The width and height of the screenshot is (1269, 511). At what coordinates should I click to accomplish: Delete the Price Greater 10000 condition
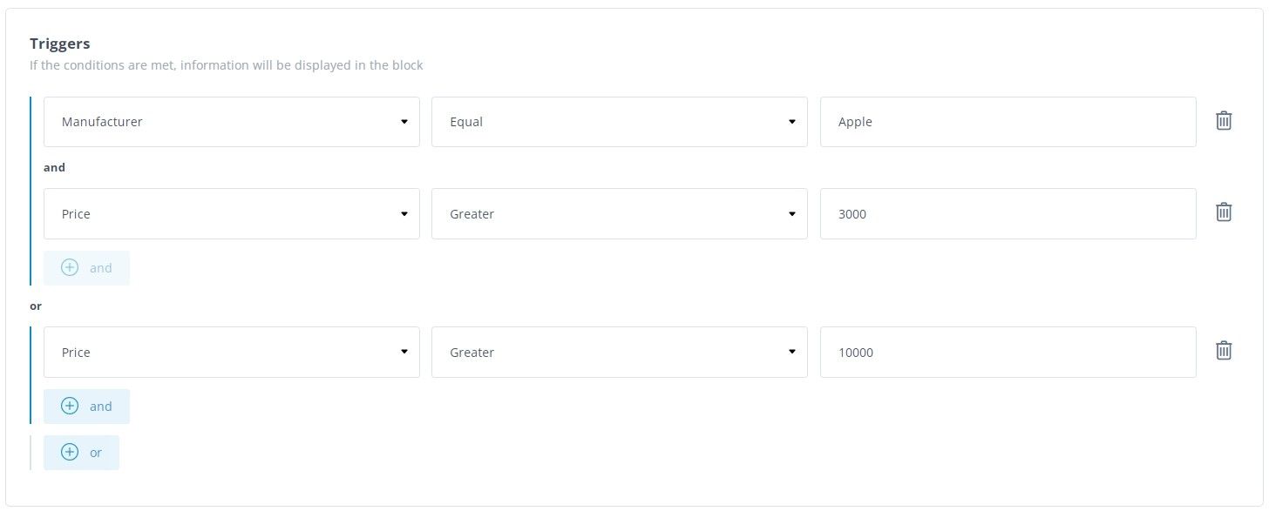tap(1224, 351)
